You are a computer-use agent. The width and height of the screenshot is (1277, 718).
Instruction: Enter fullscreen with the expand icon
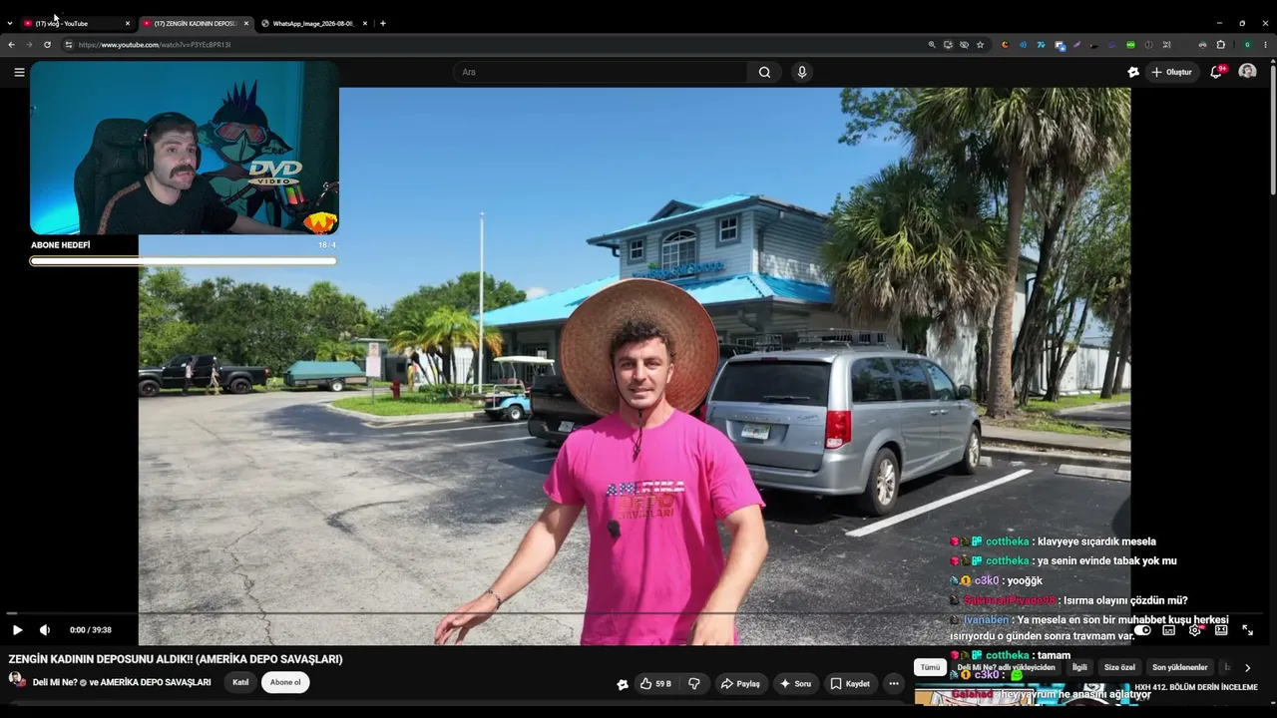pyautogui.click(x=1247, y=630)
